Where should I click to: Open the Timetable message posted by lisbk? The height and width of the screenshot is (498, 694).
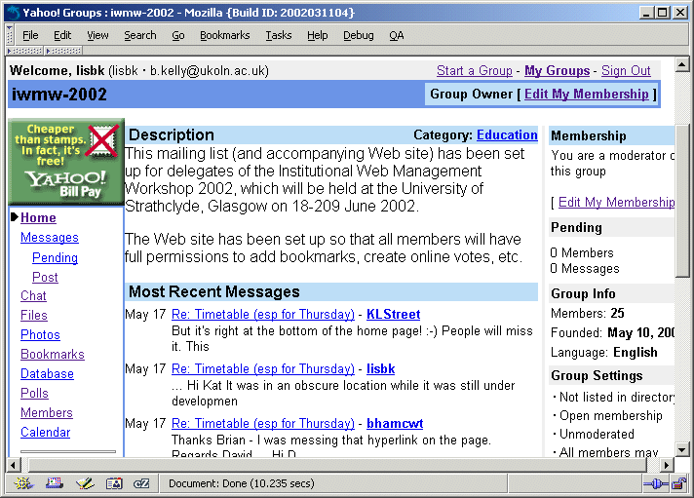[263, 368]
